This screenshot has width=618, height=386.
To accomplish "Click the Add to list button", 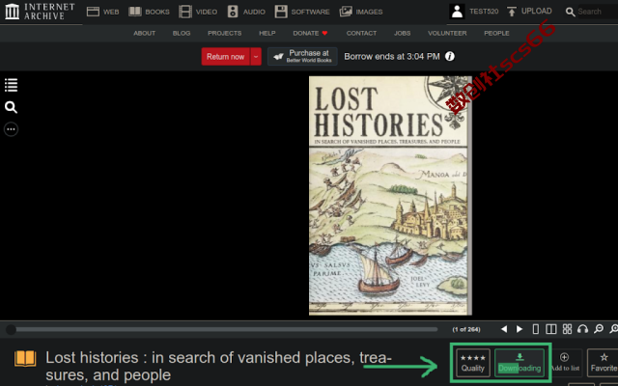I will pyautogui.click(x=565, y=363).
